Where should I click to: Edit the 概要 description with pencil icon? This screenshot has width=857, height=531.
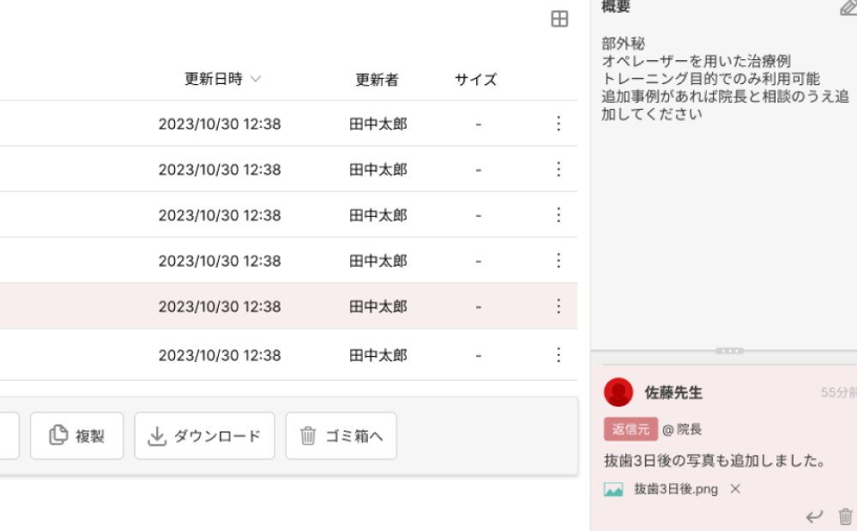[x=848, y=9]
